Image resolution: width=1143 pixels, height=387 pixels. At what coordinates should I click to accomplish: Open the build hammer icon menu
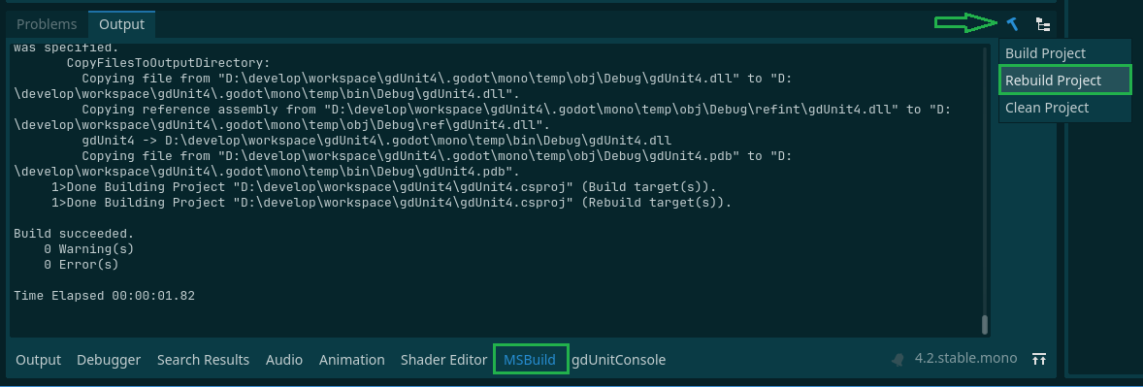[1013, 24]
